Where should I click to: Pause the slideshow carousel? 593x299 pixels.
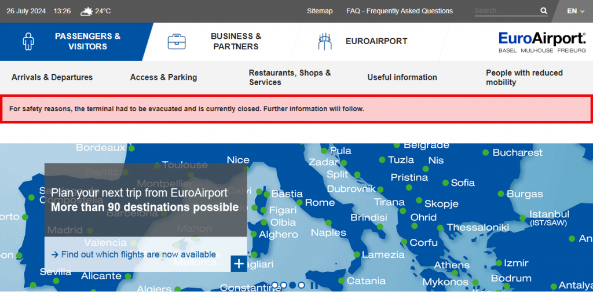313,285
